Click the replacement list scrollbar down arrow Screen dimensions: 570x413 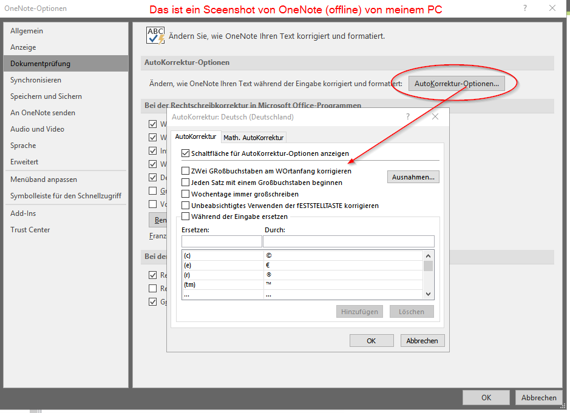[x=429, y=293]
